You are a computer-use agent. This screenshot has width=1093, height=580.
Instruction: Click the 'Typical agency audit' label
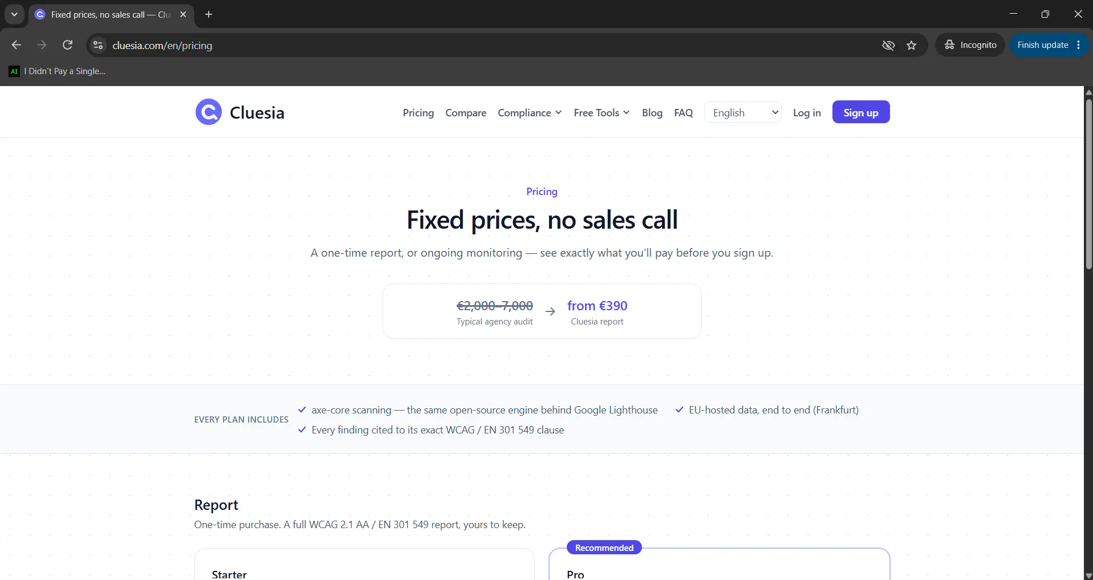click(x=495, y=322)
